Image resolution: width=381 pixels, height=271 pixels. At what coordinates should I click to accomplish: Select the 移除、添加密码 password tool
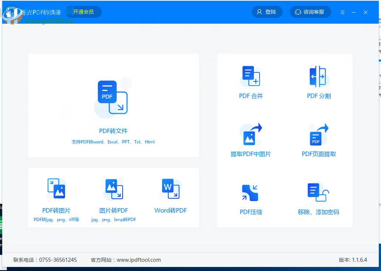click(318, 198)
